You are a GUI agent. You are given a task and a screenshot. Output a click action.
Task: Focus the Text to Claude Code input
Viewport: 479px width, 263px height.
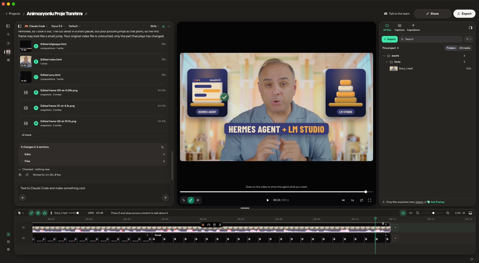[x=94, y=188]
